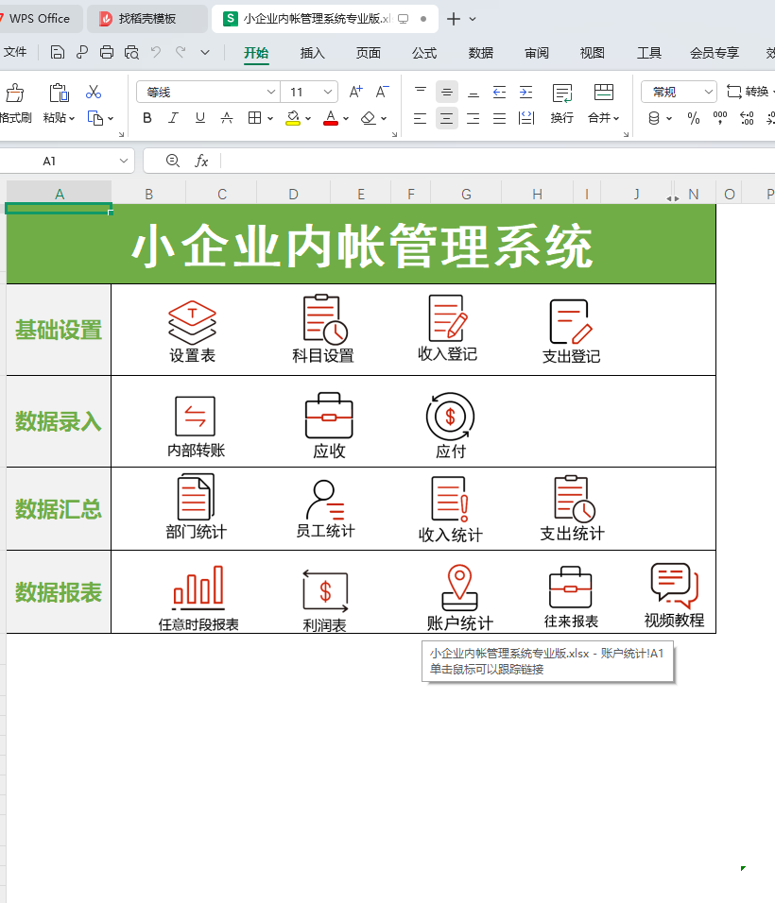Viewport: 775px width, 903px height.
Task: Toggle italic formatting
Action: pyautogui.click(x=173, y=118)
